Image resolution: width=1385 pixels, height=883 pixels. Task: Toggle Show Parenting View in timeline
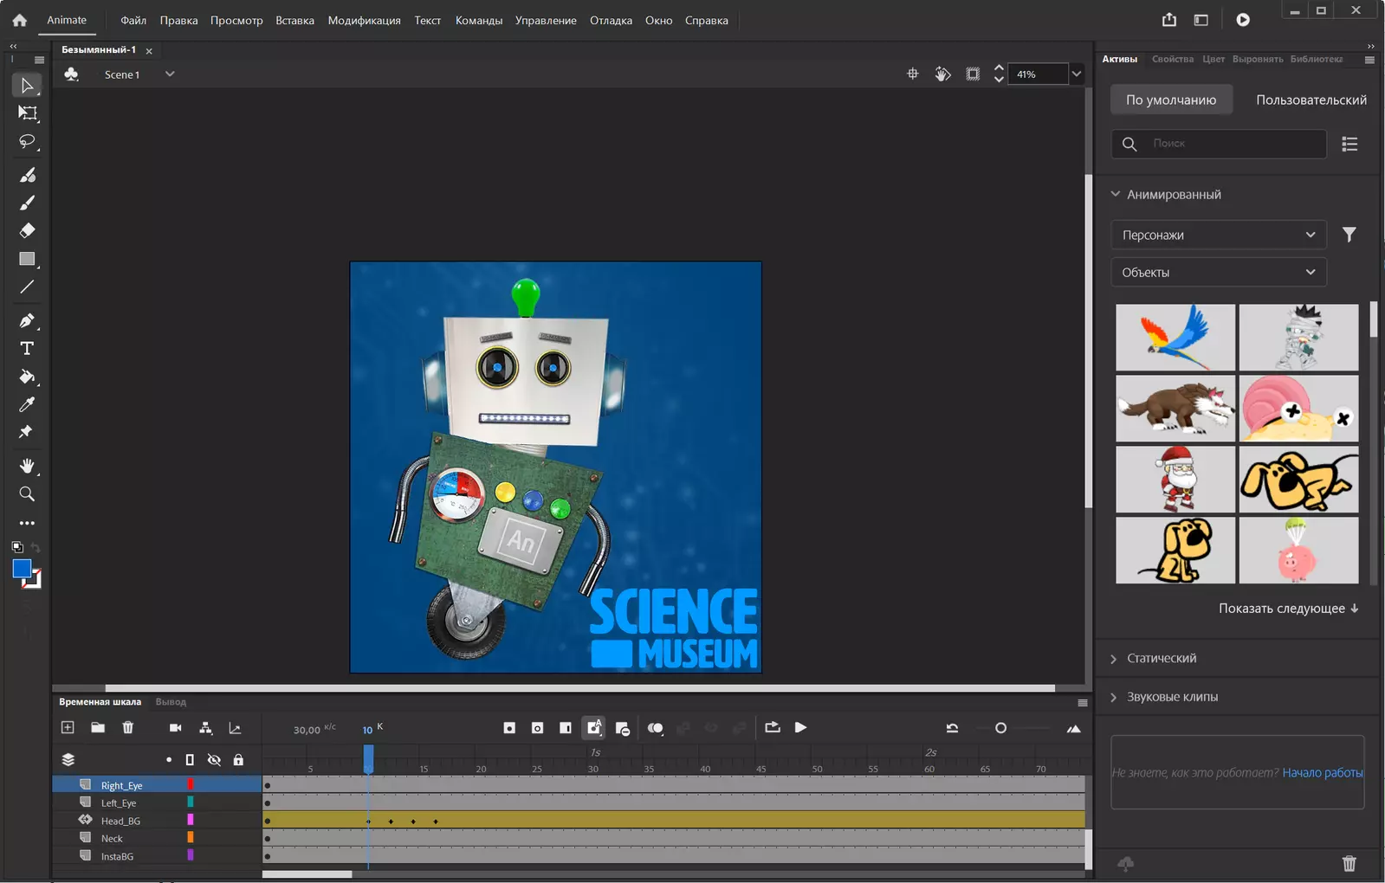(205, 728)
